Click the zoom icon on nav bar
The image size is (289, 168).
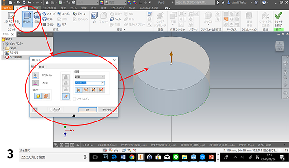click(x=285, y=78)
